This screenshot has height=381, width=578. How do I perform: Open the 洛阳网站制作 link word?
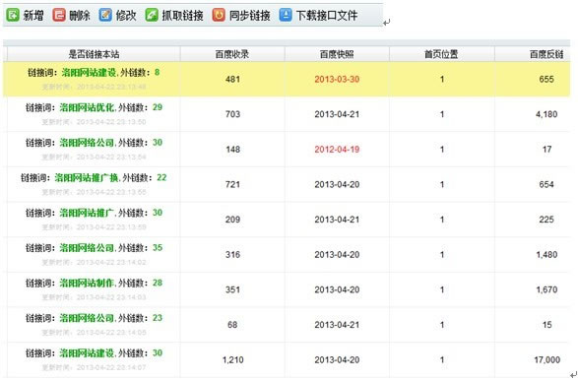[x=87, y=283]
